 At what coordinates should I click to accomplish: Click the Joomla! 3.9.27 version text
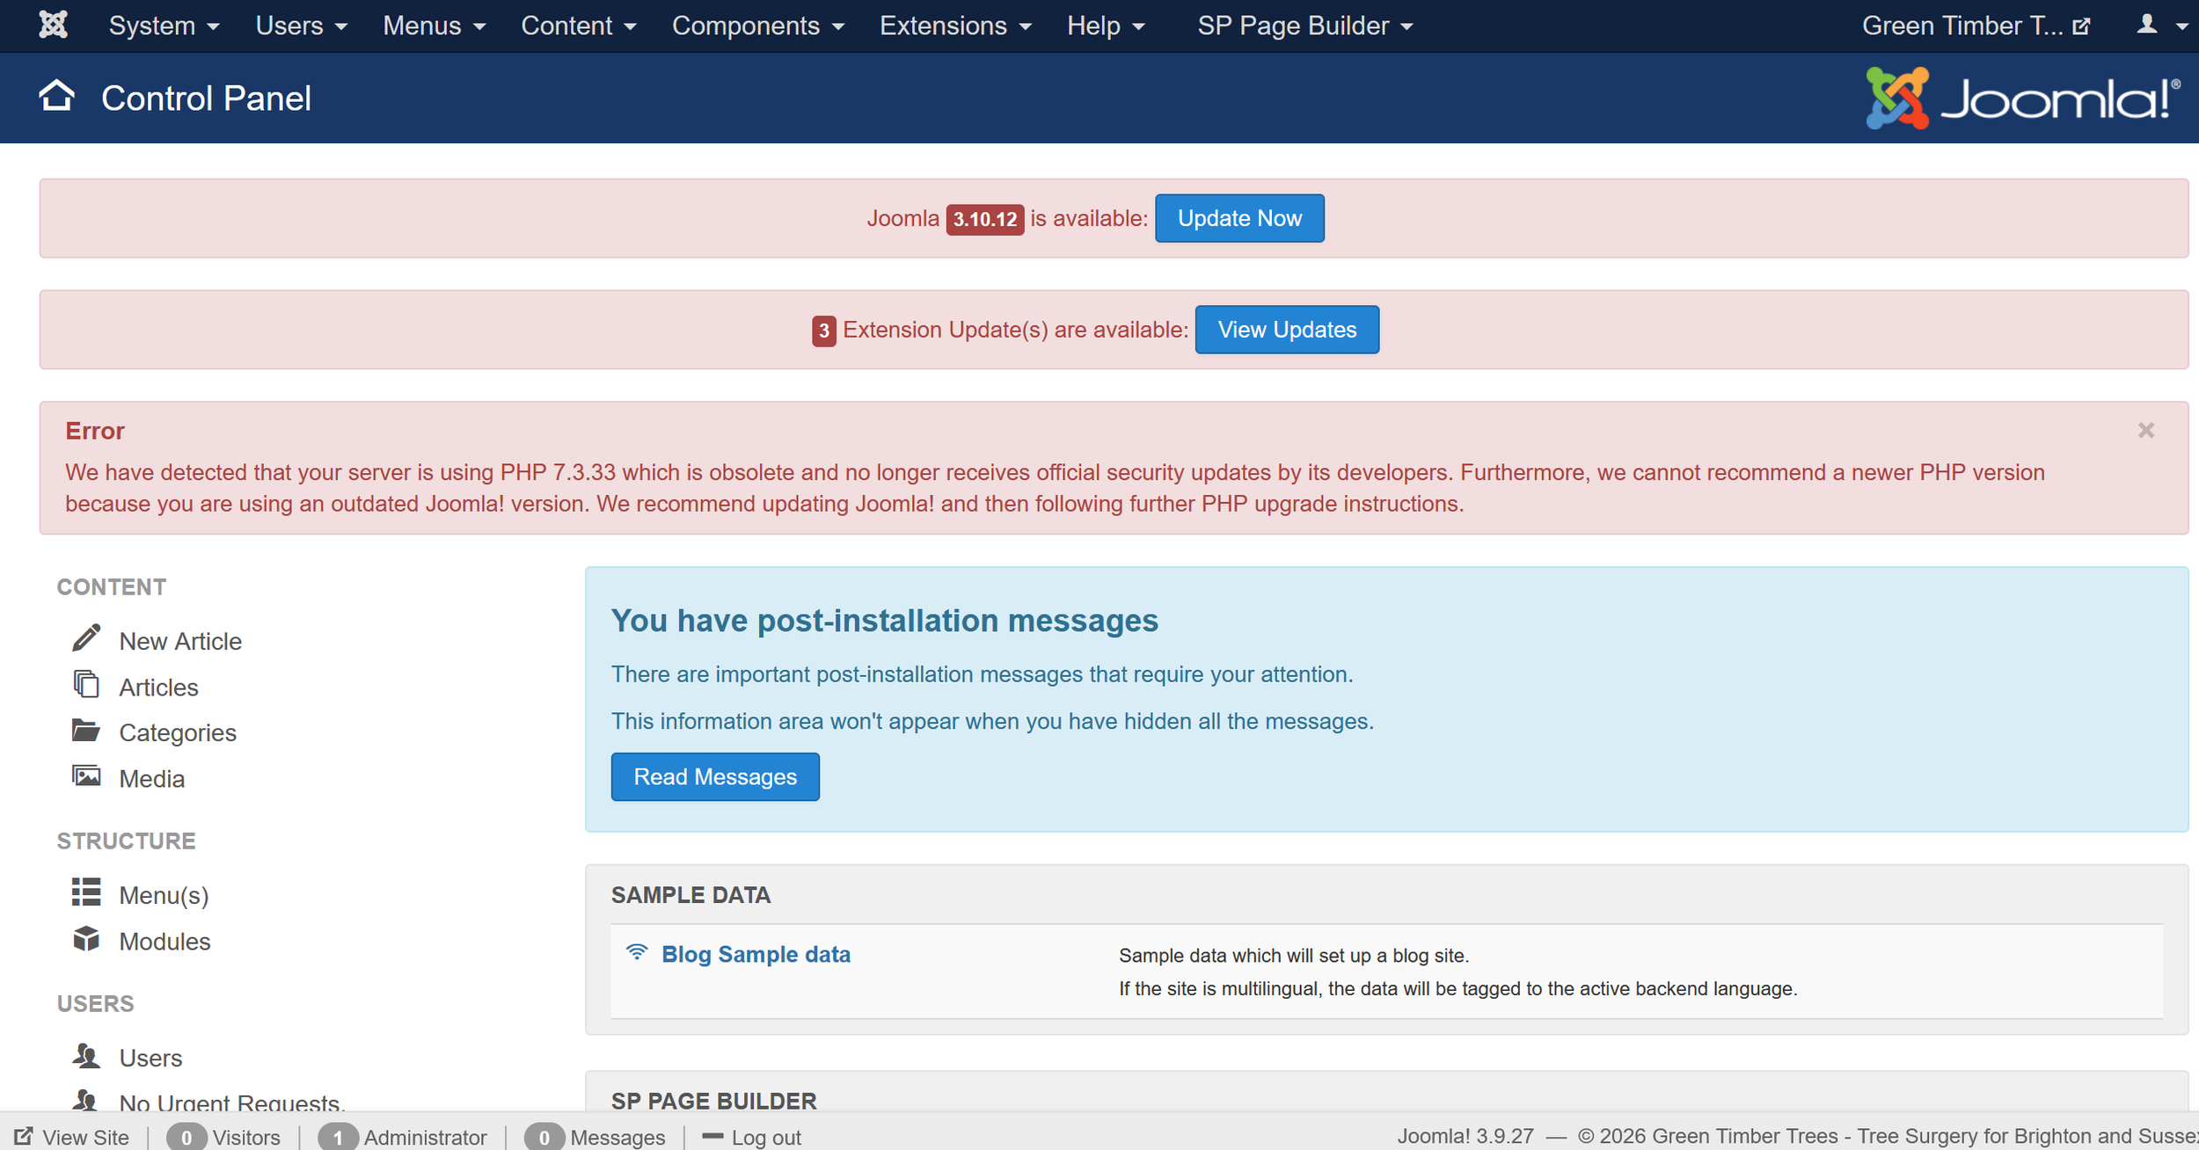pyautogui.click(x=1465, y=1136)
